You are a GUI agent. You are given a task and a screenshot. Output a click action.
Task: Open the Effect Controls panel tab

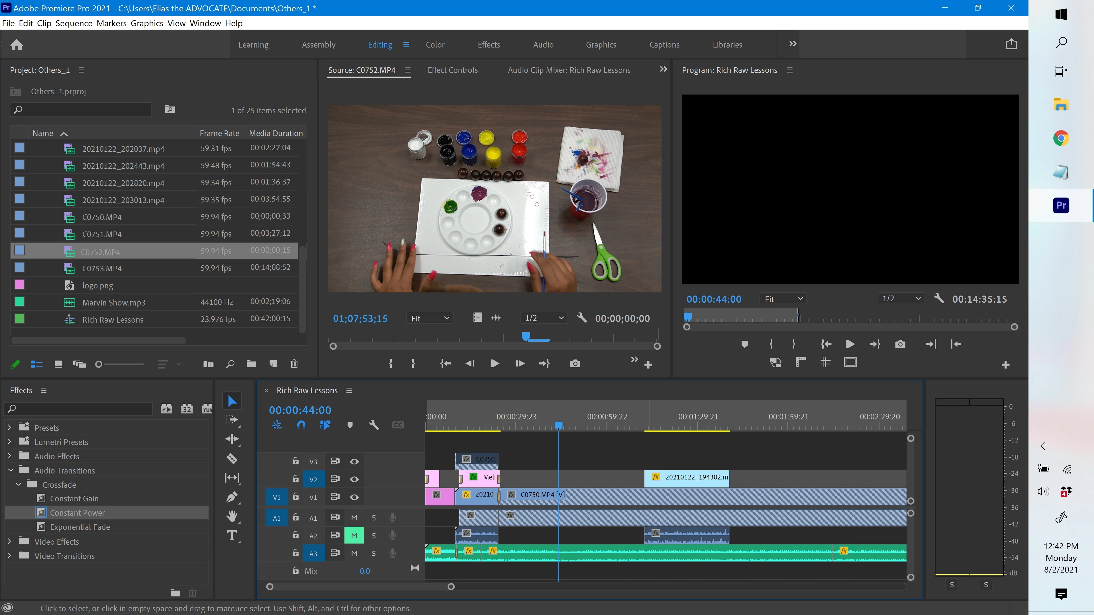(x=452, y=70)
